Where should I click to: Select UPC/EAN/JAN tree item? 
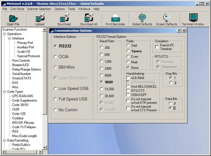click(x=22, y=96)
